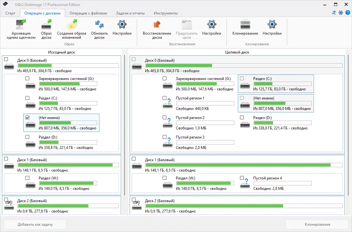Click source Диск 1 drive icon

pyautogui.click(x=9, y=166)
